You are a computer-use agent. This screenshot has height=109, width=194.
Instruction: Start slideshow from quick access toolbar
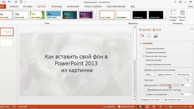point(21,2)
